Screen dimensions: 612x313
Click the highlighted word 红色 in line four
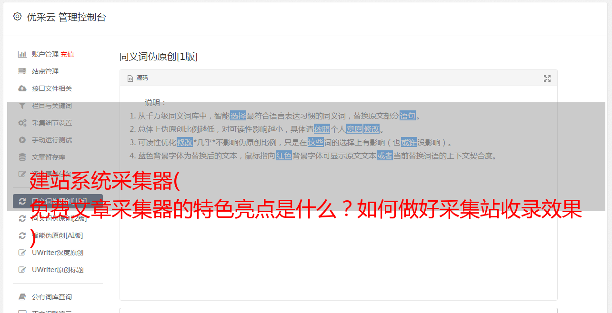click(x=284, y=156)
